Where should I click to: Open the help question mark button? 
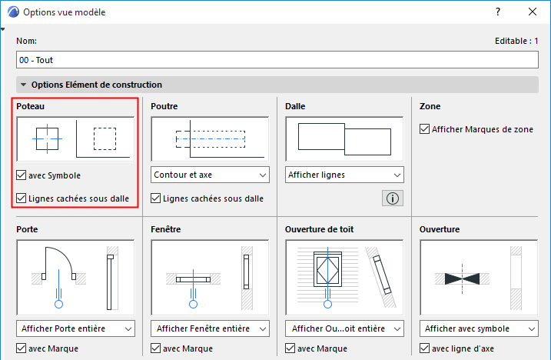click(x=498, y=12)
